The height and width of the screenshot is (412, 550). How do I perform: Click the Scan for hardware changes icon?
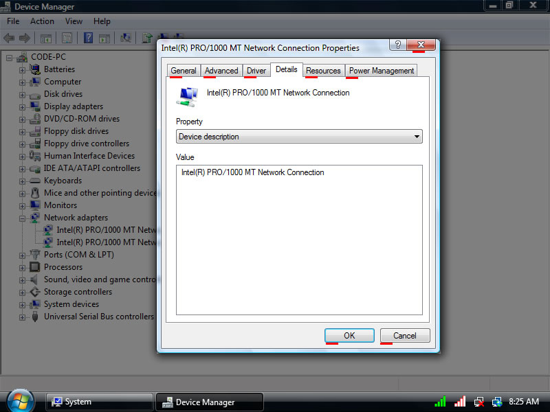(126, 38)
